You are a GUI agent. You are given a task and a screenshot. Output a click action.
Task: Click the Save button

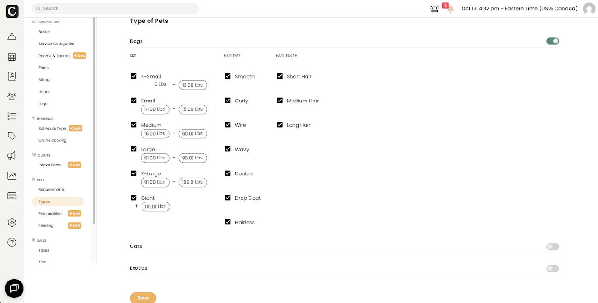143,298
